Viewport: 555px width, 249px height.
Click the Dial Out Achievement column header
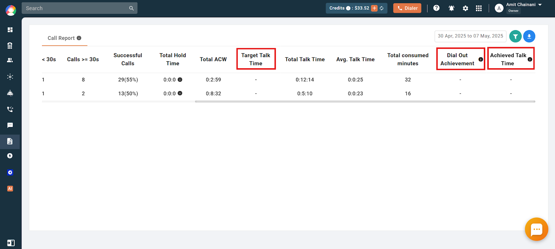457,59
